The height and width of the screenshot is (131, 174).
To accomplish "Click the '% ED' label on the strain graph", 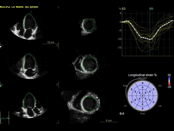I will tap(122, 9).
